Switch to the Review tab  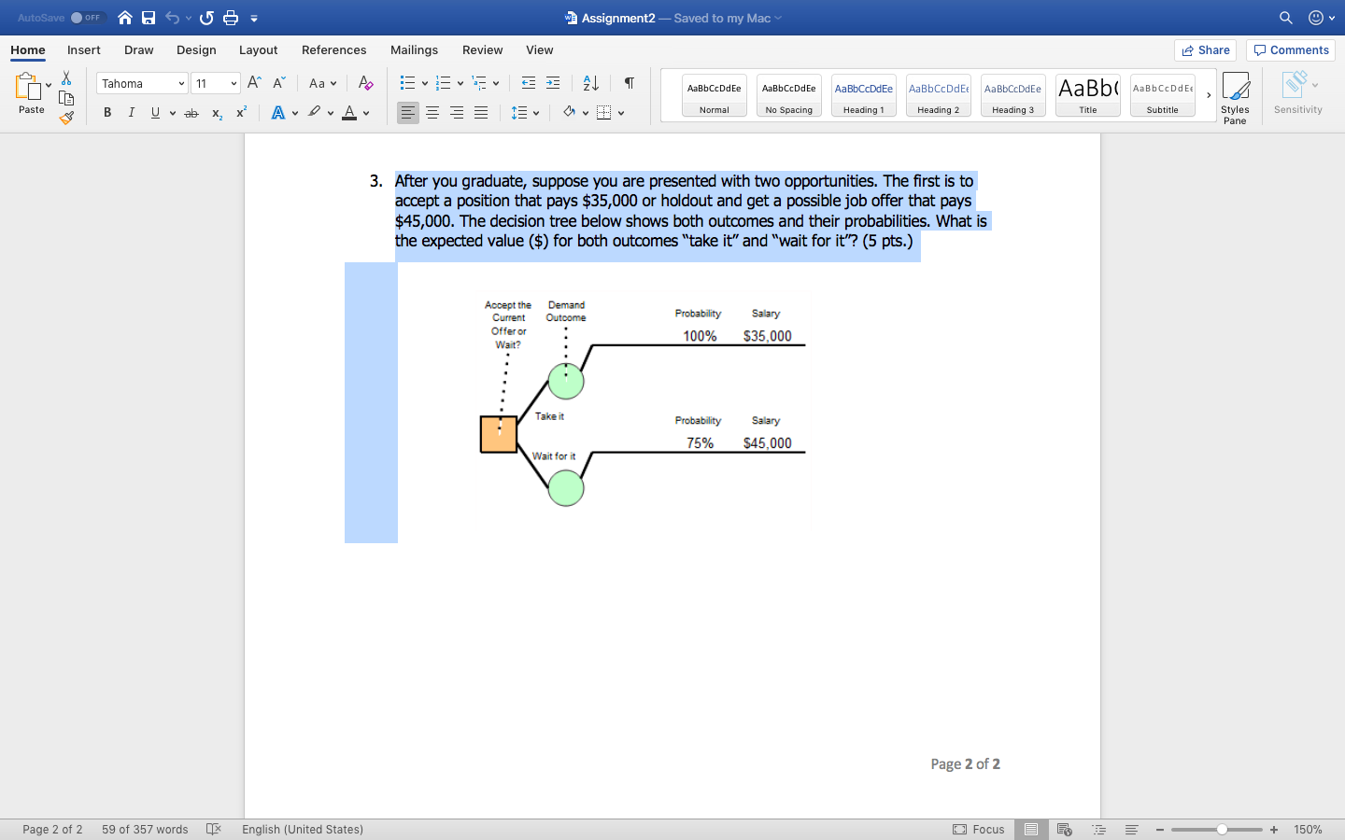click(x=482, y=50)
